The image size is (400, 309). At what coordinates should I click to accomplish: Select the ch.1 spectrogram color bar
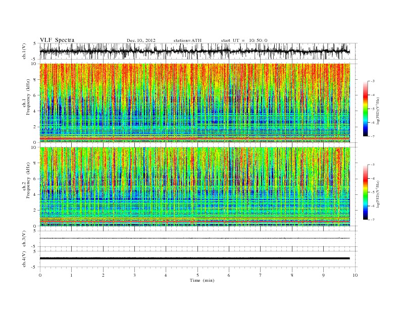tap(365, 109)
